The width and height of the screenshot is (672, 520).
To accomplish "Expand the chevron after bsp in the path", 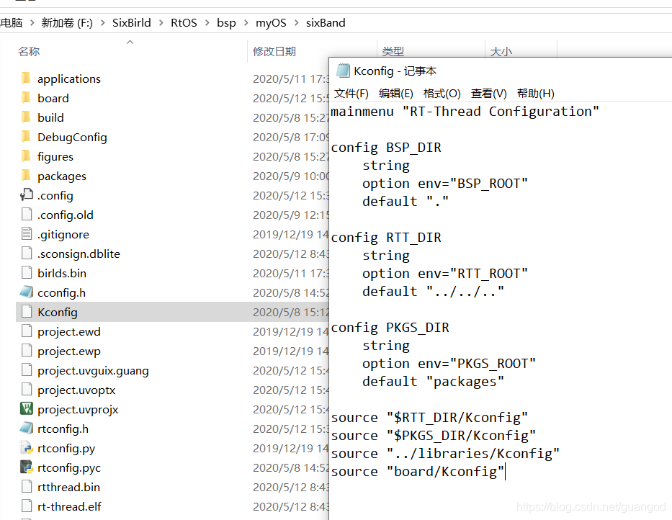I will [x=246, y=23].
